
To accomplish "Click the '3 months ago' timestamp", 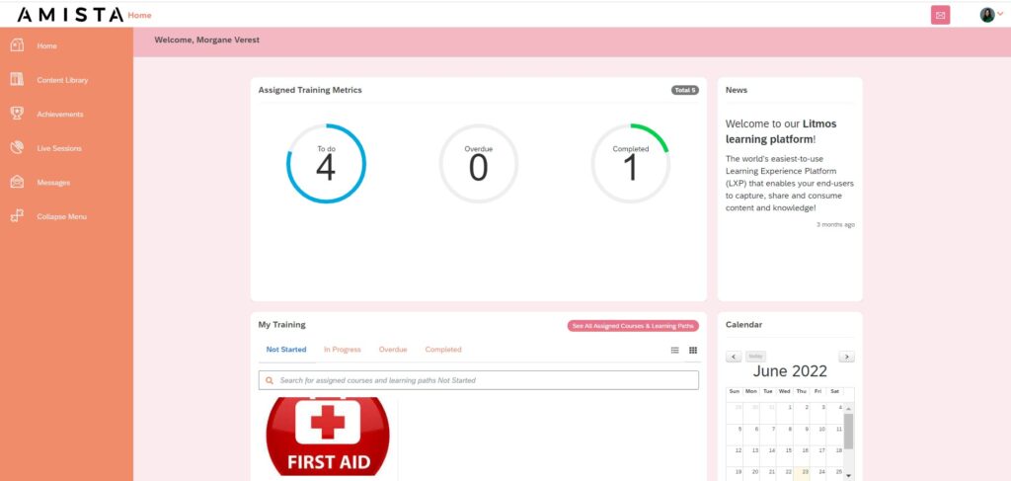I will 835,225.
